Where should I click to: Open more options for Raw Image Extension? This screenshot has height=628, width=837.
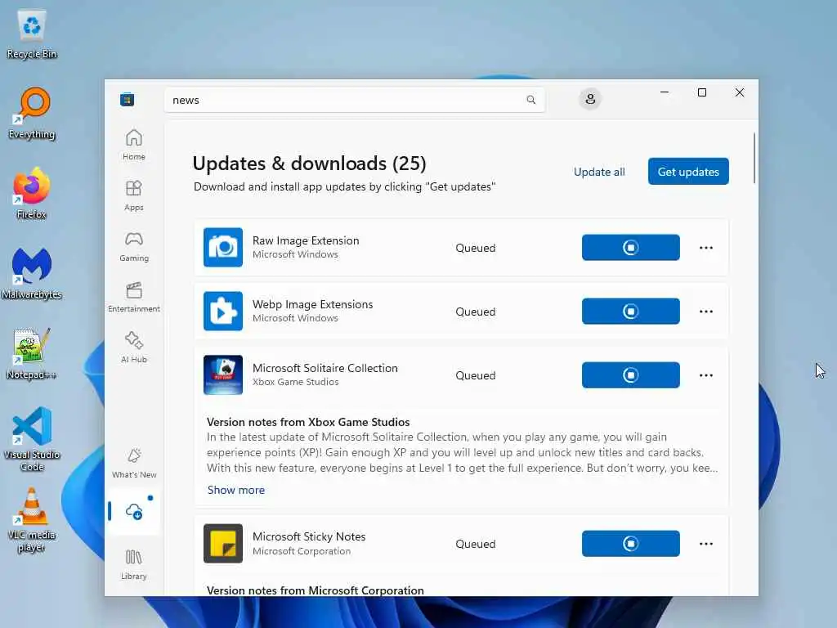pos(705,247)
